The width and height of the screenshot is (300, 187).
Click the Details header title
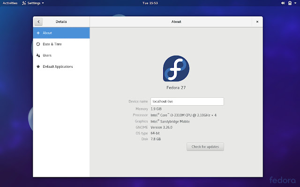tap(61, 22)
